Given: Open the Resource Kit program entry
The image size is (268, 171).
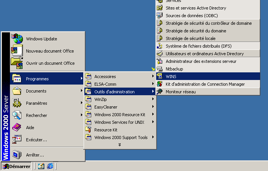Looking at the screenshot, I should [119, 130].
